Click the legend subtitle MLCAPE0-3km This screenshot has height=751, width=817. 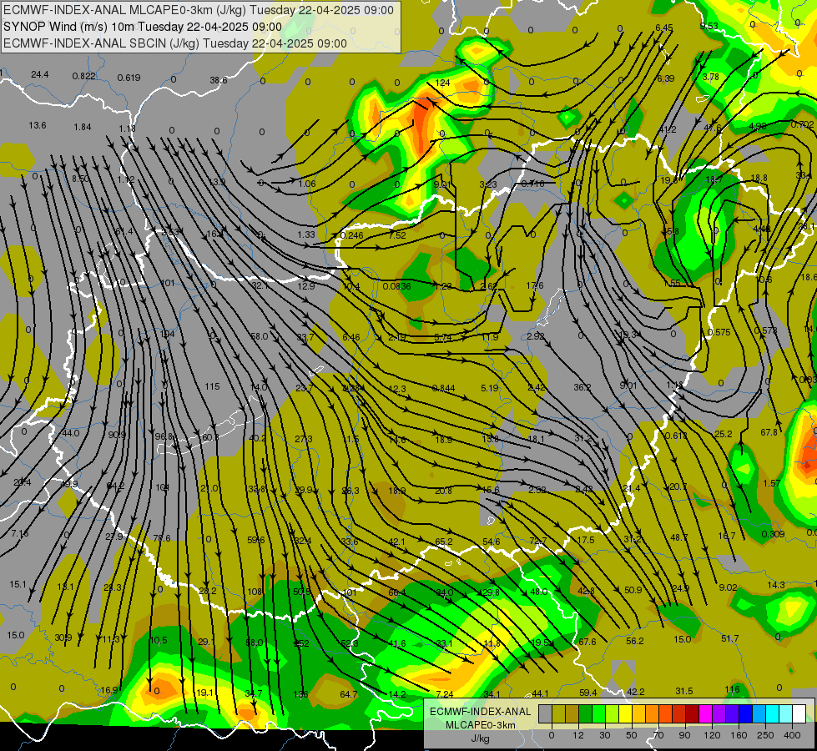pyautogui.click(x=481, y=725)
